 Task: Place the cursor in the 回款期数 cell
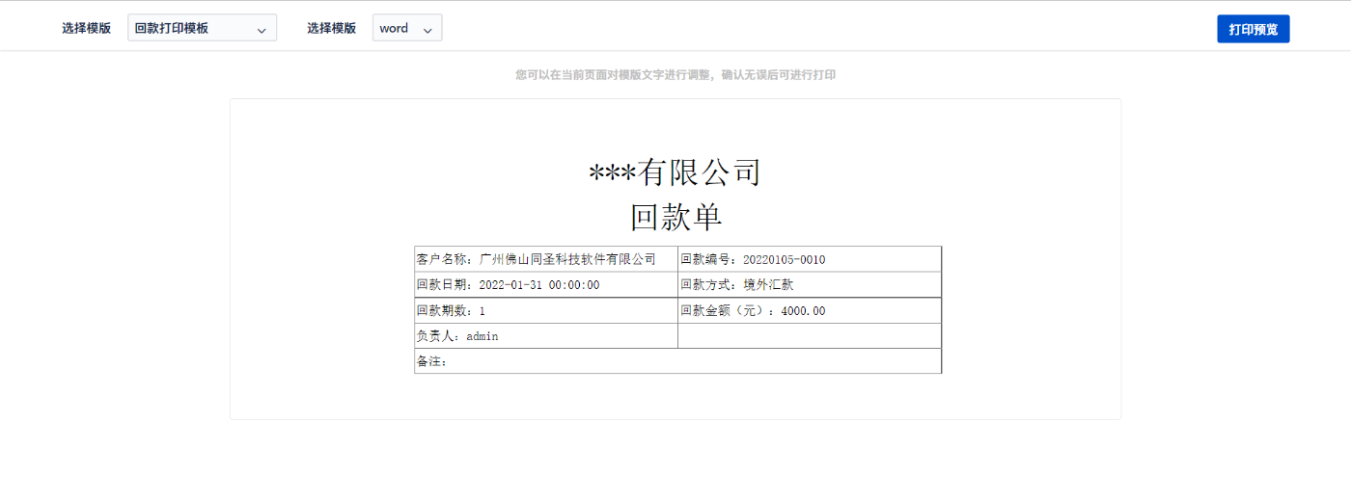point(545,311)
